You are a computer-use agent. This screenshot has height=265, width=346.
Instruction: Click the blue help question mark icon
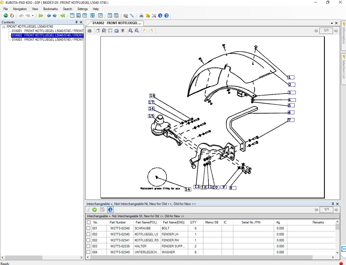pyautogui.click(x=166, y=15)
